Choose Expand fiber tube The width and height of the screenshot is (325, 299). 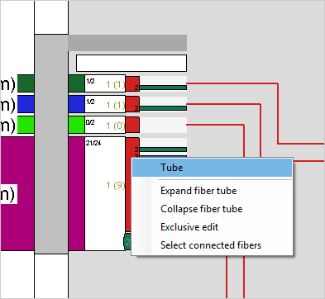click(x=198, y=191)
